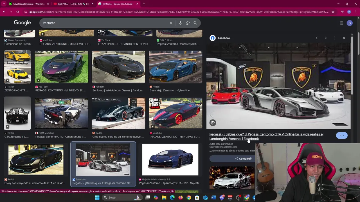Clear the search box with the X icon
Image resolution: width=360 pixels, height=202 pixels.
click(x=171, y=23)
